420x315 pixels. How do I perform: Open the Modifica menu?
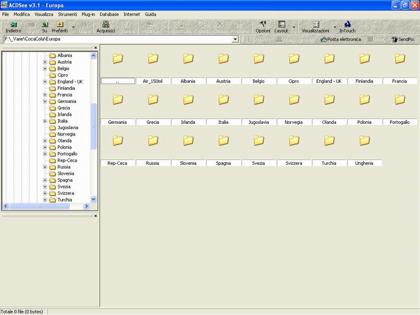coord(22,15)
